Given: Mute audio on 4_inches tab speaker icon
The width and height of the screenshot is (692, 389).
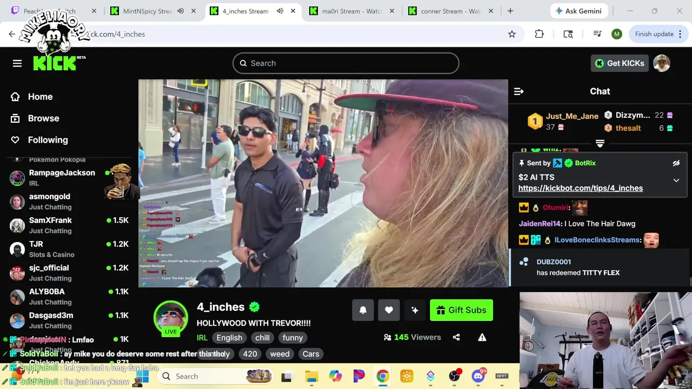Looking at the screenshot, I should 280,11.
